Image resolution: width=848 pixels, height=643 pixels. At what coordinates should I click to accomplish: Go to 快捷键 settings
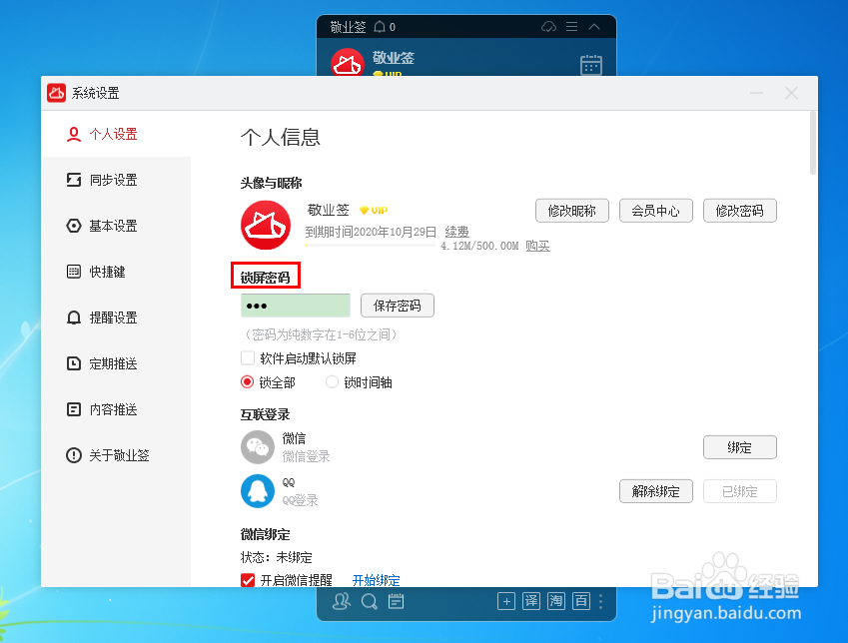tap(116, 272)
